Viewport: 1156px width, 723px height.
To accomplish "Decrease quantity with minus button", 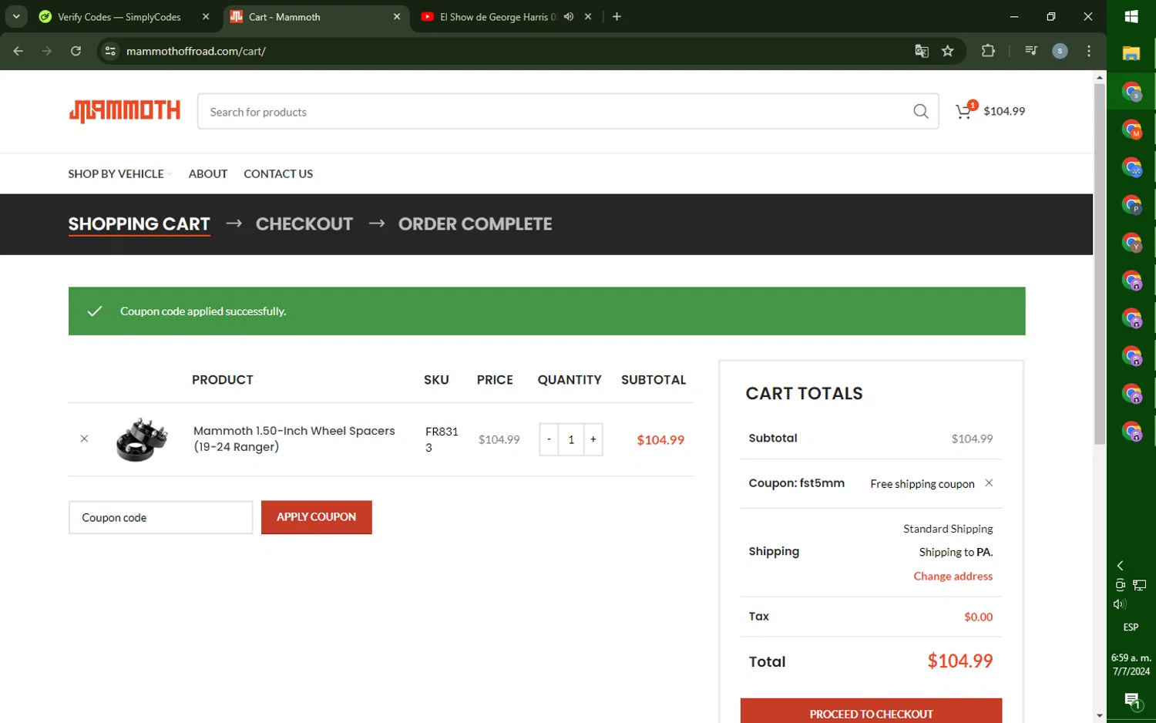I will tap(549, 439).
